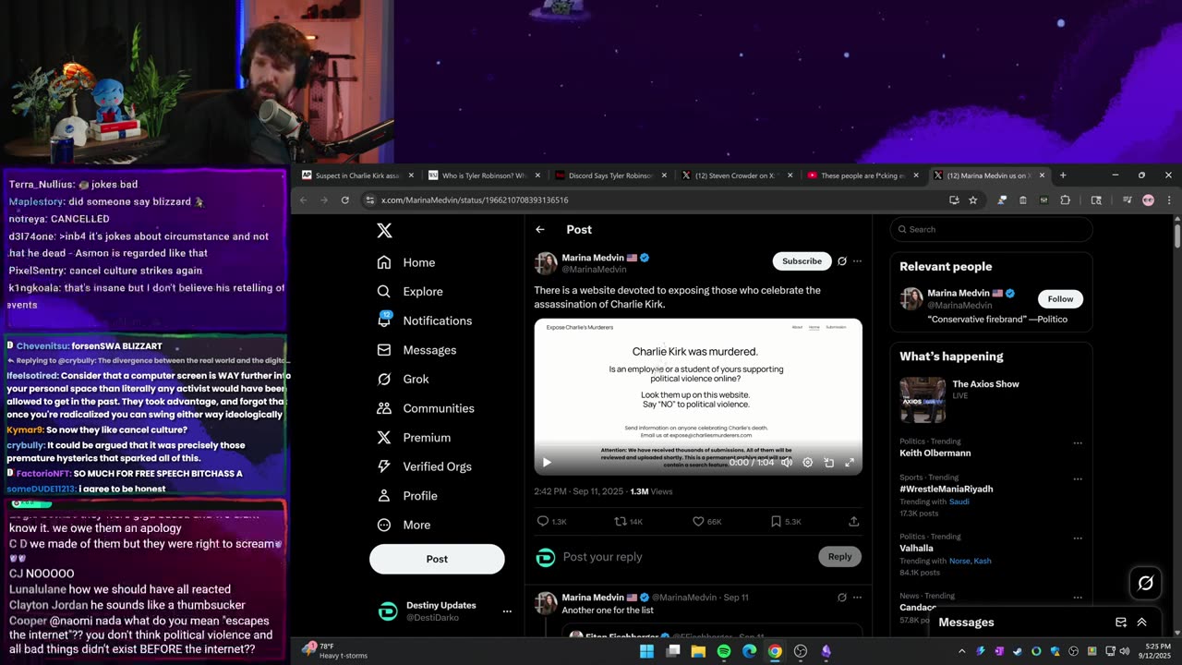Mute the video with the speaker icon
The width and height of the screenshot is (1182, 665).
tap(787, 463)
